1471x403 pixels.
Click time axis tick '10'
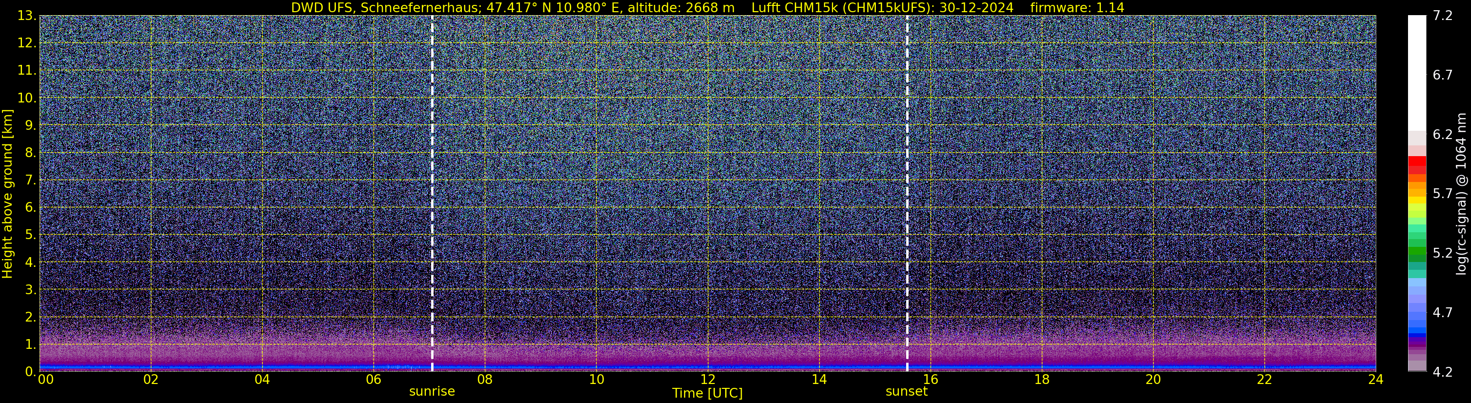[x=596, y=380]
